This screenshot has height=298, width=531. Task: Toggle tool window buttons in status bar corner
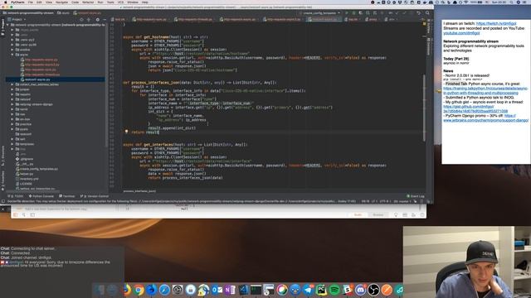click(3, 201)
